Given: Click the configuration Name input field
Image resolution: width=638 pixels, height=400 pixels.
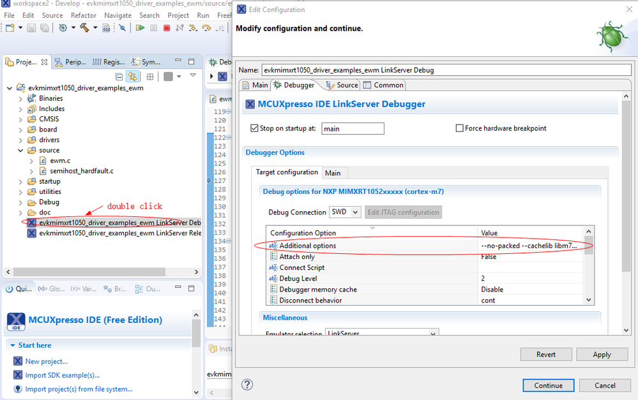Looking at the screenshot, I should [446, 70].
